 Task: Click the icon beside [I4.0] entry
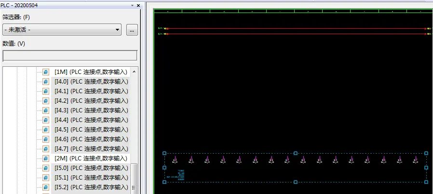(x=46, y=82)
